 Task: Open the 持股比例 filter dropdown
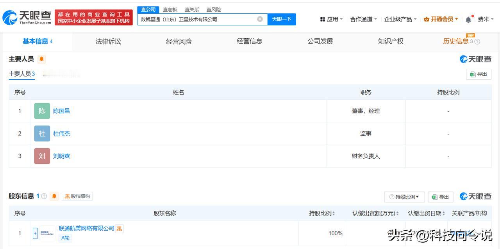tap(404, 197)
